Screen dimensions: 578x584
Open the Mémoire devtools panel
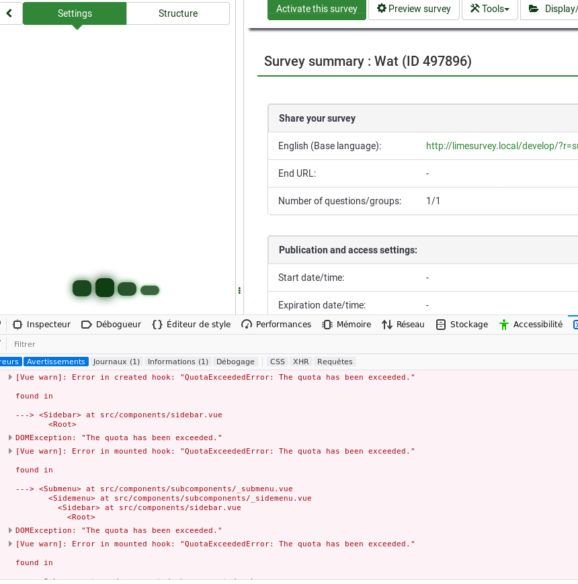(x=347, y=325)
